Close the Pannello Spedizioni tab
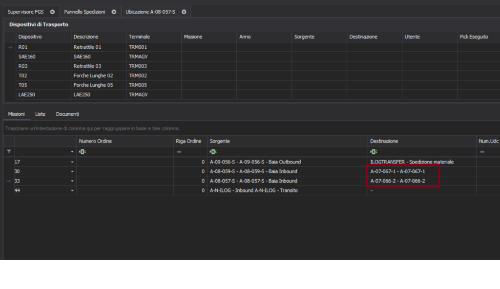 click(x=114, y=12)
